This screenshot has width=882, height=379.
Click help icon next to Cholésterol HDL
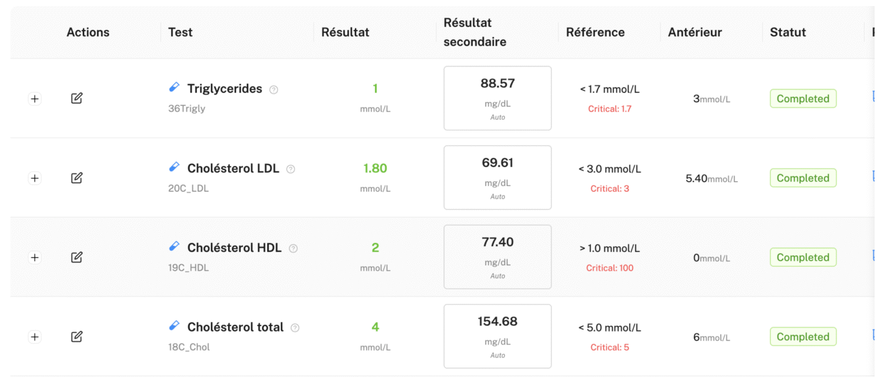point(293,248)
